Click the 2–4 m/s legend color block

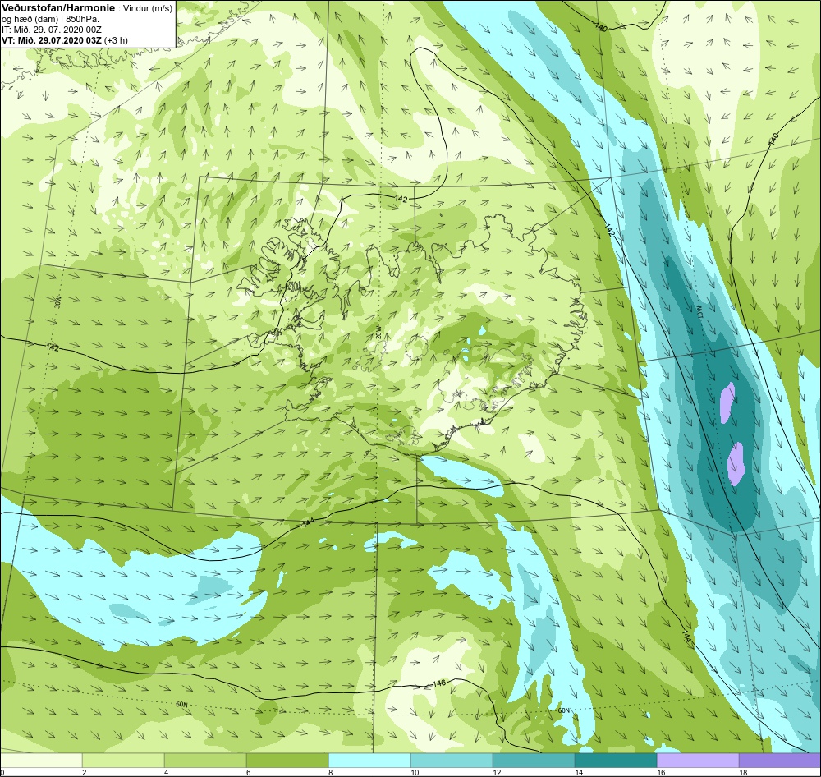click(123, 761)
